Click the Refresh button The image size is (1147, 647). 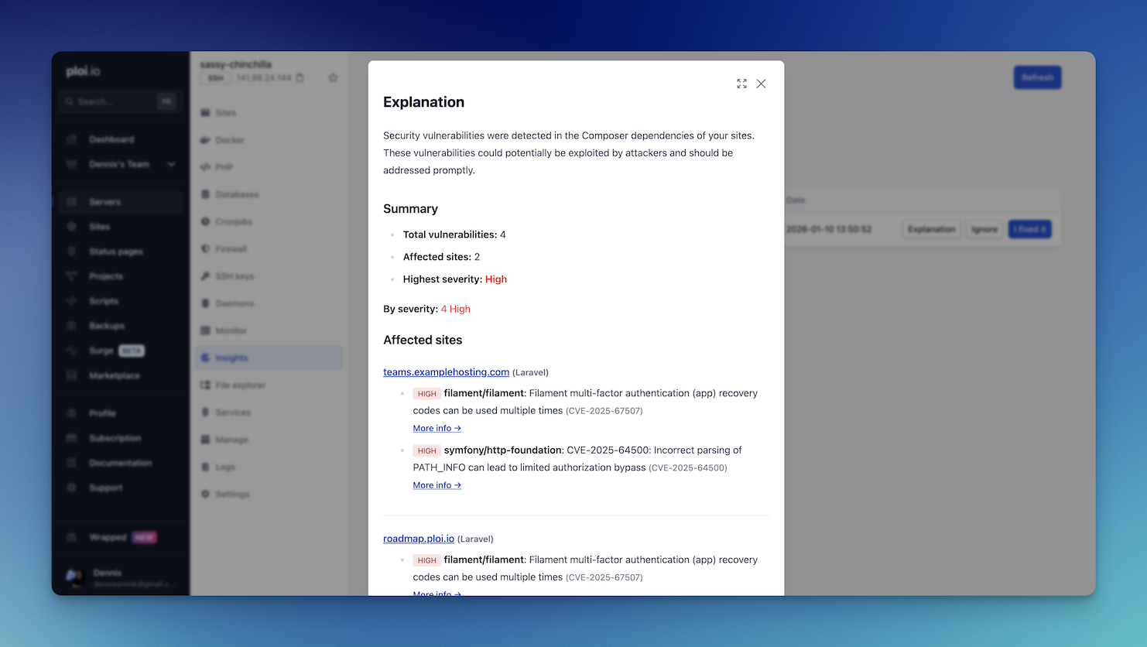(x=1037, y=77)
